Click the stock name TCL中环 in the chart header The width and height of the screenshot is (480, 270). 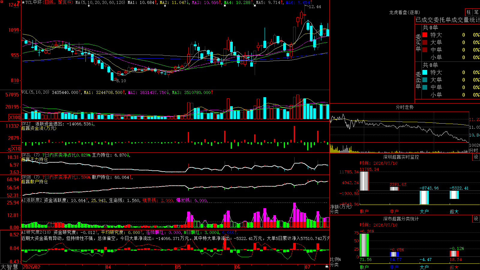click(x=33, y=2)
